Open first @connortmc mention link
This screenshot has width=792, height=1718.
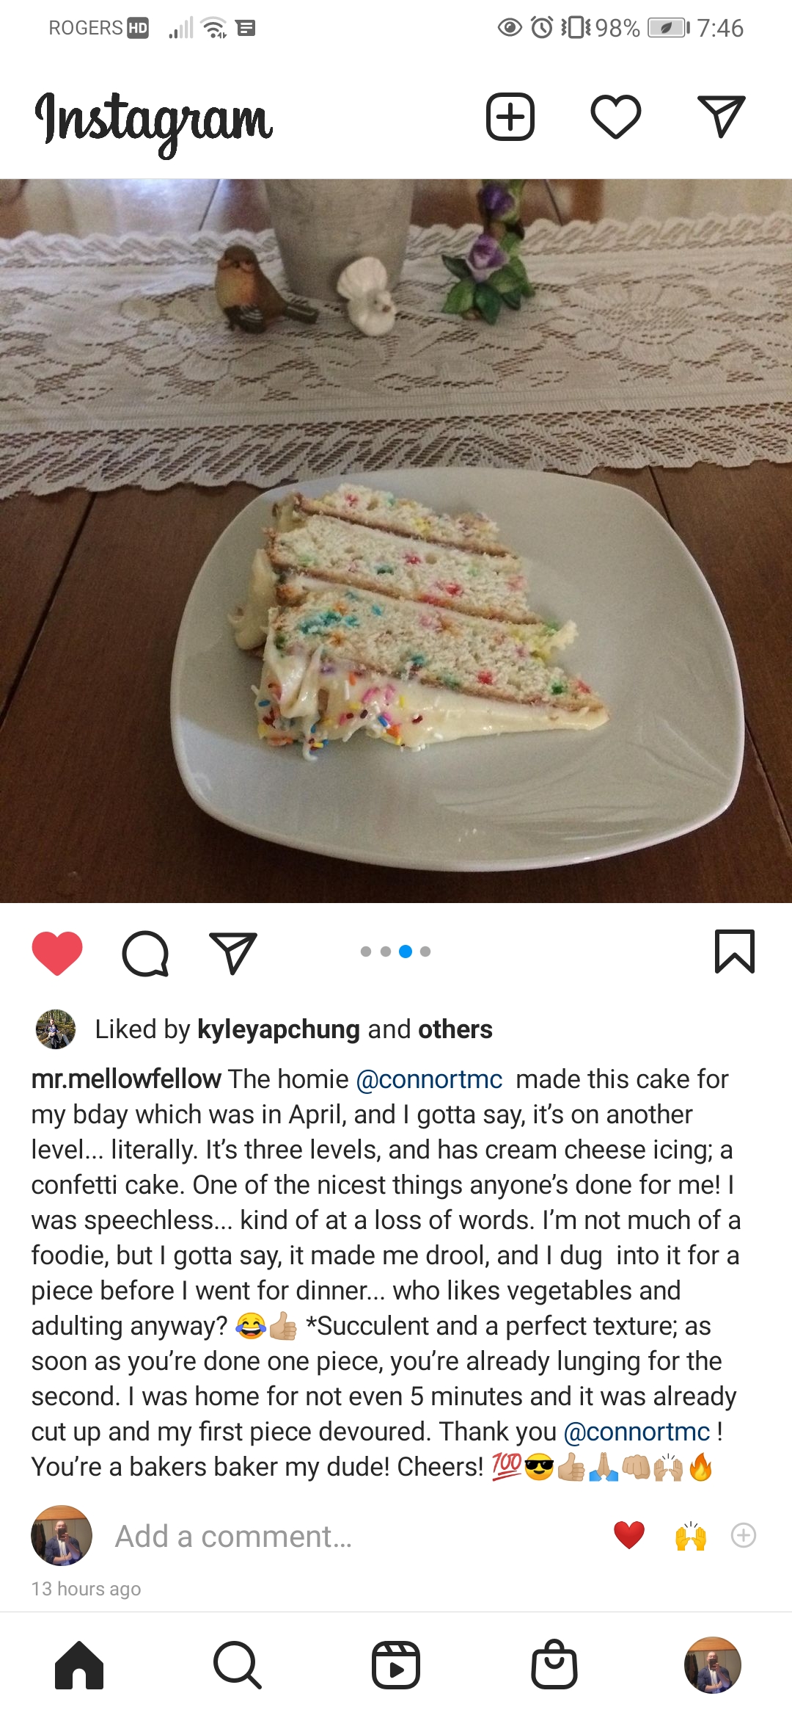pyautogui.click(x=429, y=1079)
